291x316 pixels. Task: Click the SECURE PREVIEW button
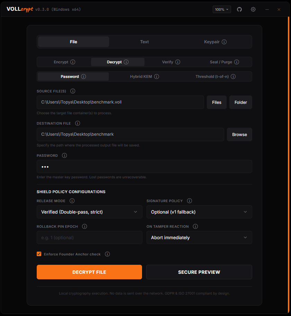[x=199, y=272]
